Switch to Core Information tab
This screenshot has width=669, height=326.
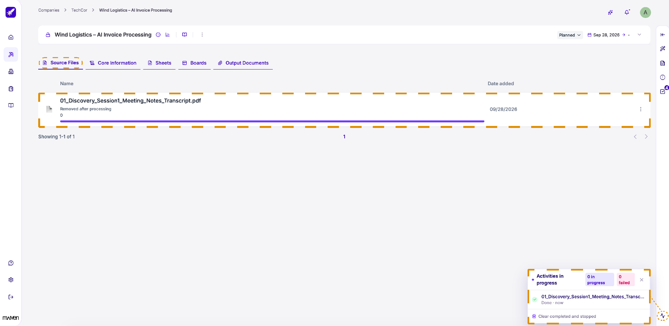coord(113,63)
